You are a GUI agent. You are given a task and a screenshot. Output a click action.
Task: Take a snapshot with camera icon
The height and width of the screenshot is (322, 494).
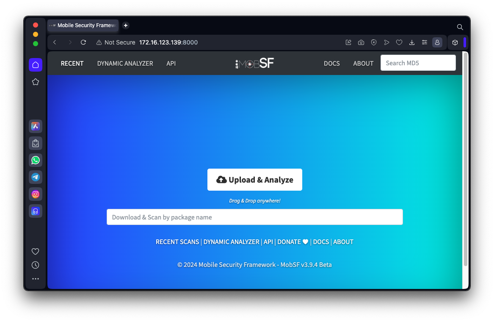(x=361, y=42)
